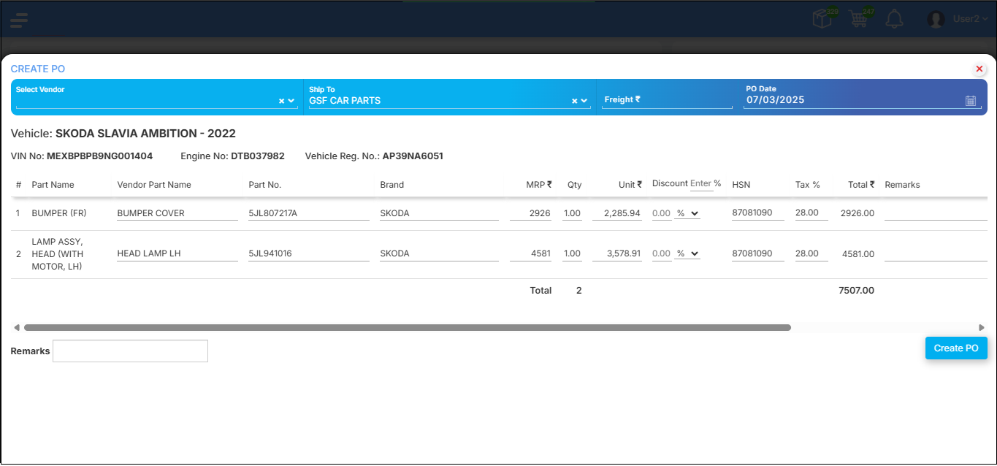This screenshot has width=997, height=466.
Task: Click the Freight amount field
Action: click(x=667, y=100)
